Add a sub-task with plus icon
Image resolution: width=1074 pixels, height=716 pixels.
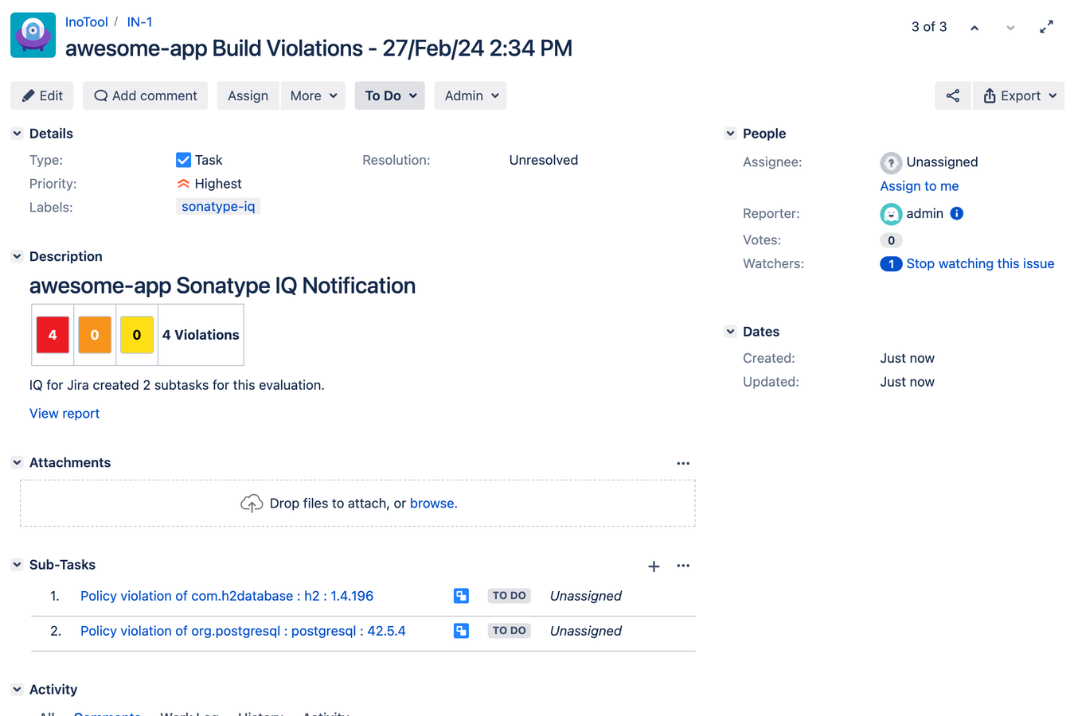(654, 566)
